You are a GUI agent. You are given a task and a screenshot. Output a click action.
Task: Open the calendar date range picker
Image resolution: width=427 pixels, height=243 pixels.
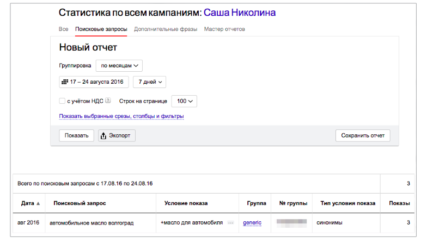point(94,82)
